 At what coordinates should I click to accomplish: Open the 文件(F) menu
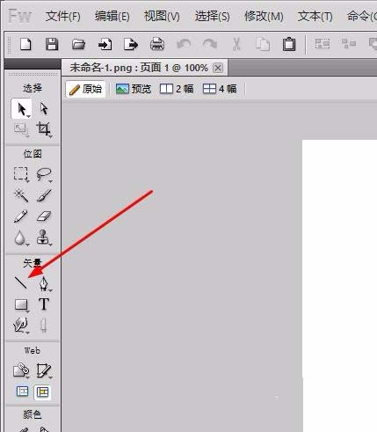point(63,16)
